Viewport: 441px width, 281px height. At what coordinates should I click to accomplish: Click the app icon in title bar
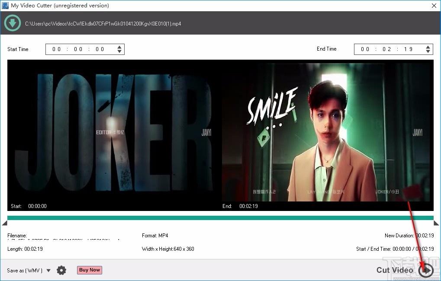click(5, 5)
